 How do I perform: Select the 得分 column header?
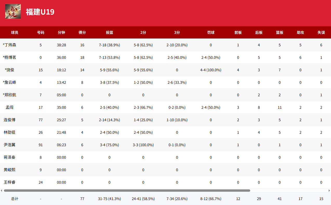click(82, 33)
